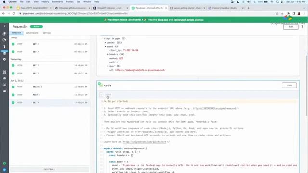308x173 pixels.
Task: Open the macOS Control Center icon
Action: [282, 2]
